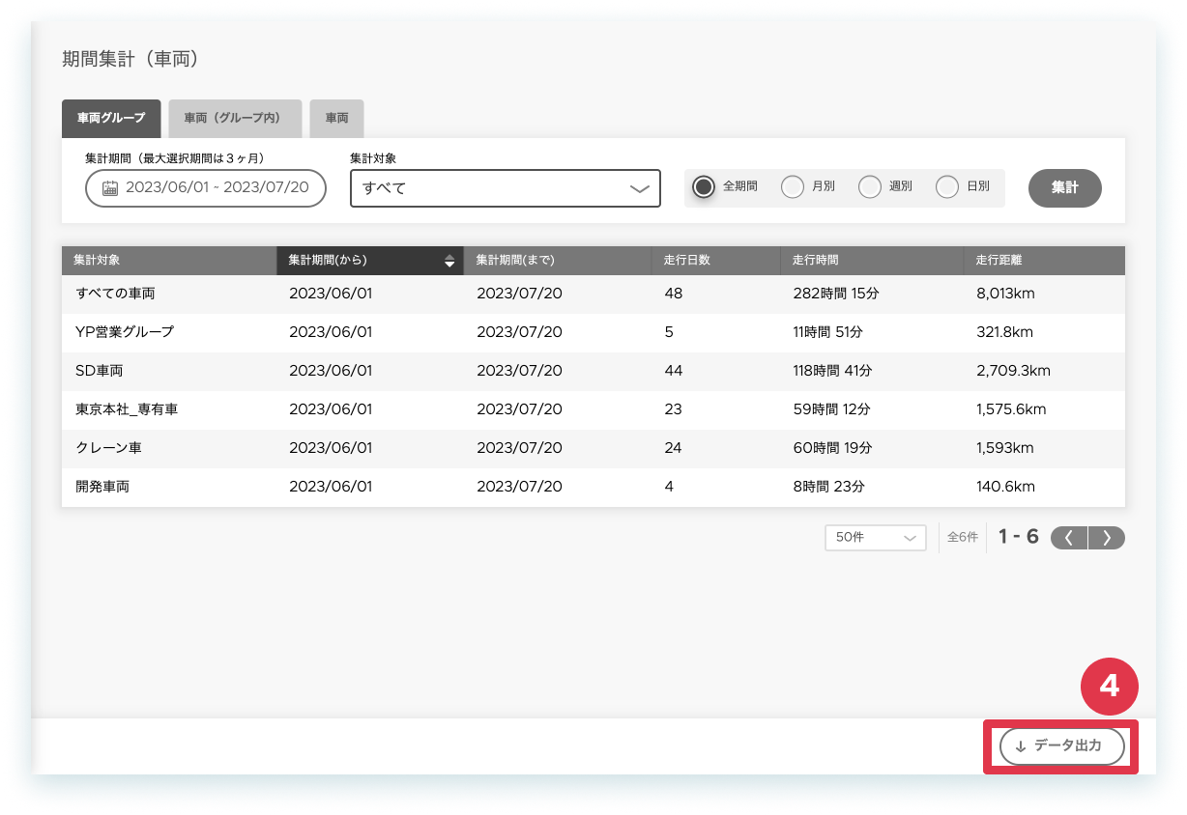
Task: Go to previous page with left chevron
Action: click(x=1069, y=538)
